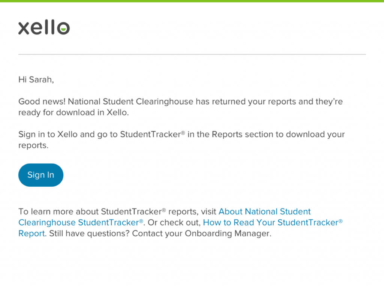Click the Or check out phrase

tap(174, 222)
